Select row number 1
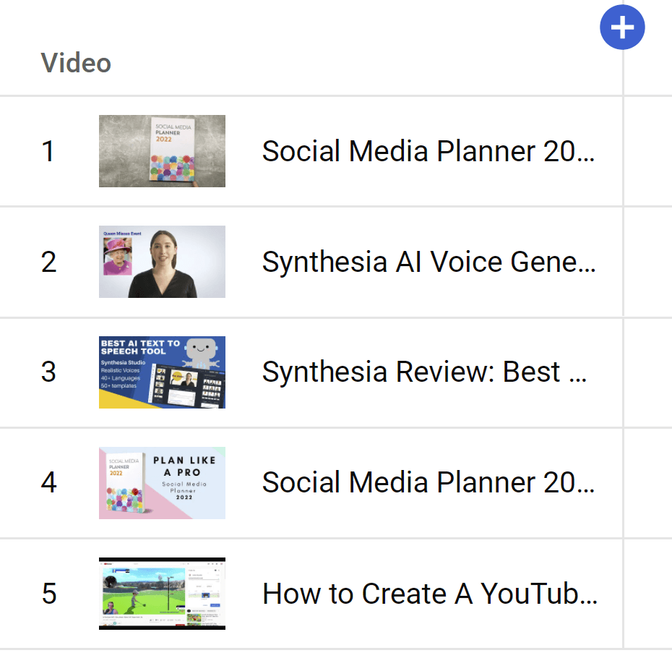The height and width of the screenshot is (658, 672). point(48,150)
